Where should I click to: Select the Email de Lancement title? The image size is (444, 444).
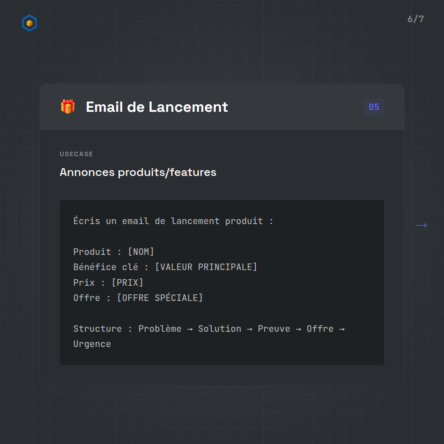tap(157, 107)
